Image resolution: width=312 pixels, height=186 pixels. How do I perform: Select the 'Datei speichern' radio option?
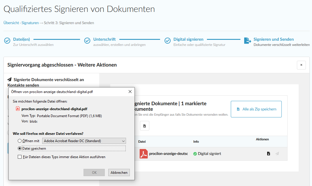20,149
